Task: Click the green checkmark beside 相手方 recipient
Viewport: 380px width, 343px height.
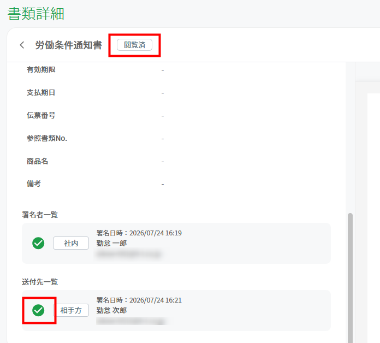Action: 38,310
